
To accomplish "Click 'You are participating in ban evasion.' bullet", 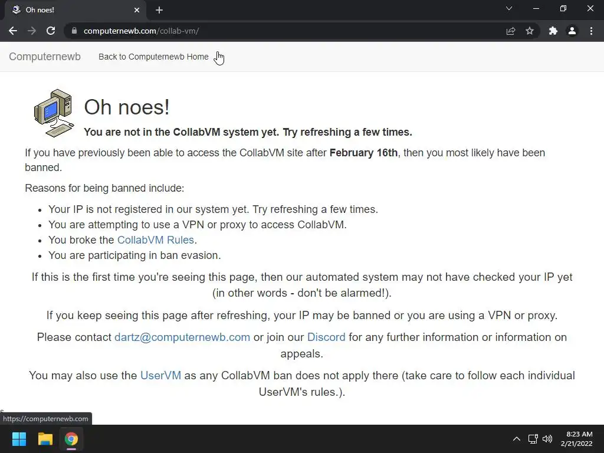I will click(134, 255).
